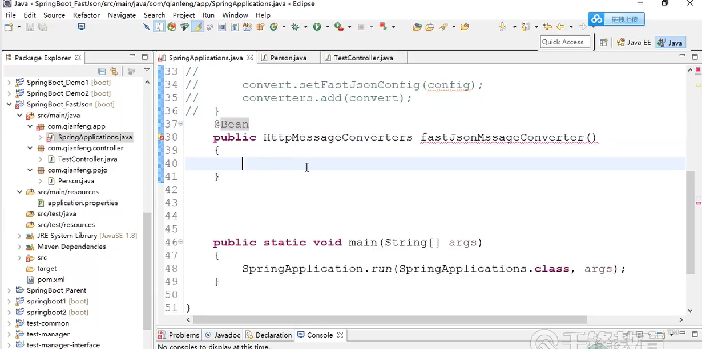The height and width of the screenshot is (349, 702).
Task: Switch to the Java EE perspective
Action: (x=634, y=42)
